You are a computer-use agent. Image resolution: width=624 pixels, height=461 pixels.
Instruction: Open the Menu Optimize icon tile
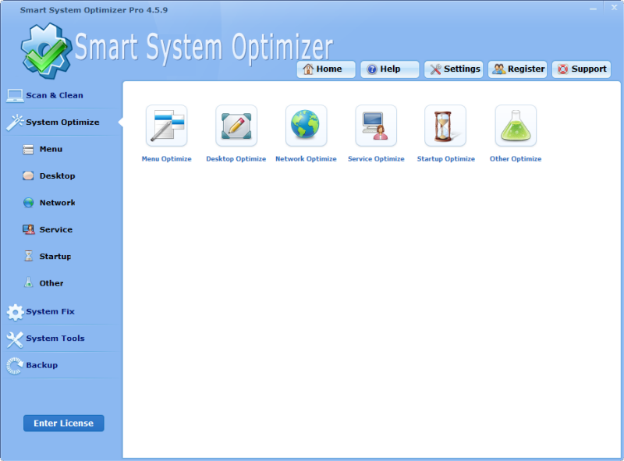pyautogui.click(x=166, y=126)
